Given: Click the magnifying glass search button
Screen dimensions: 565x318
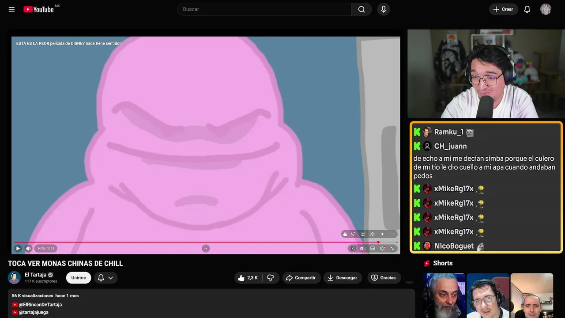Looking at the screenshot, I should (x=362, y=9).
